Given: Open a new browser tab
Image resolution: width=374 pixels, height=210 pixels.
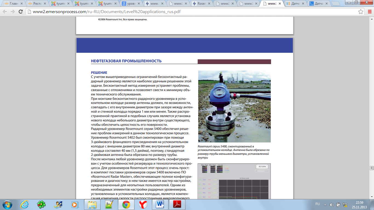Looking at the screenshot, I should (336, 4).
